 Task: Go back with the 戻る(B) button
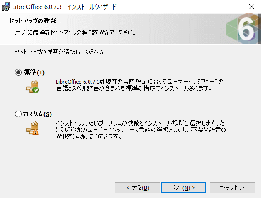pyautogui.click(x=137, y=188)
